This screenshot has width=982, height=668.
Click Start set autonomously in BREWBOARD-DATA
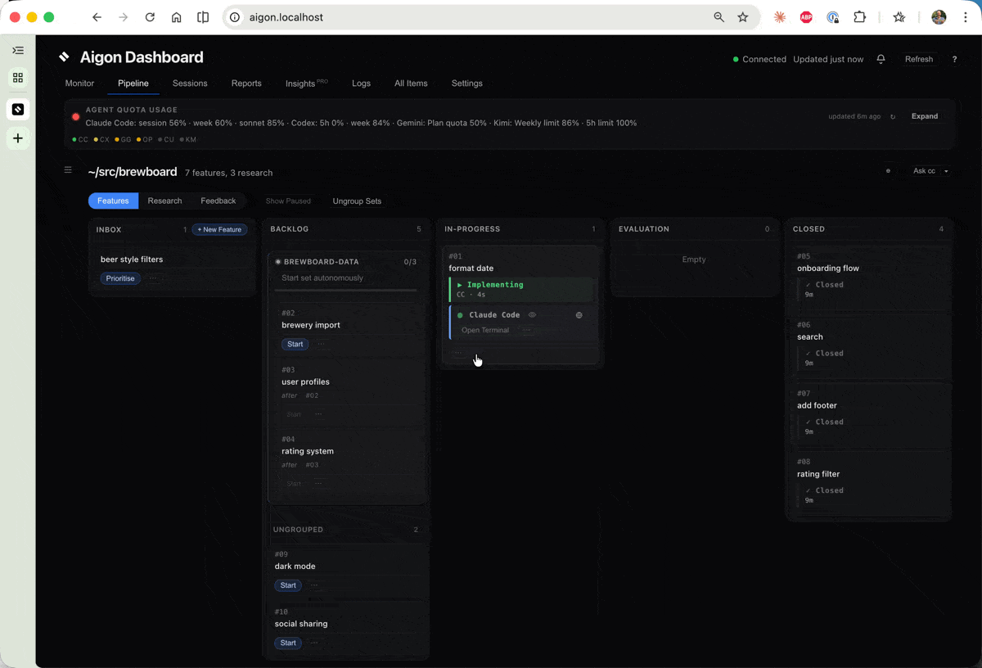pos(322,278)
